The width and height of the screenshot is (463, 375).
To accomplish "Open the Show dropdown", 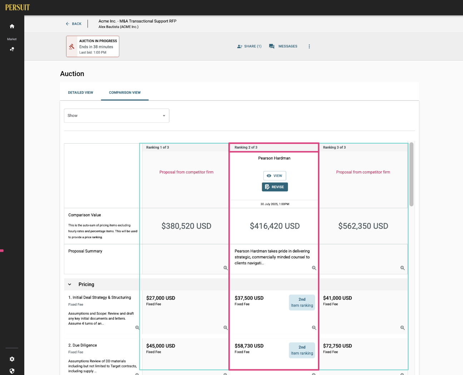I will [x=116, y=116].
